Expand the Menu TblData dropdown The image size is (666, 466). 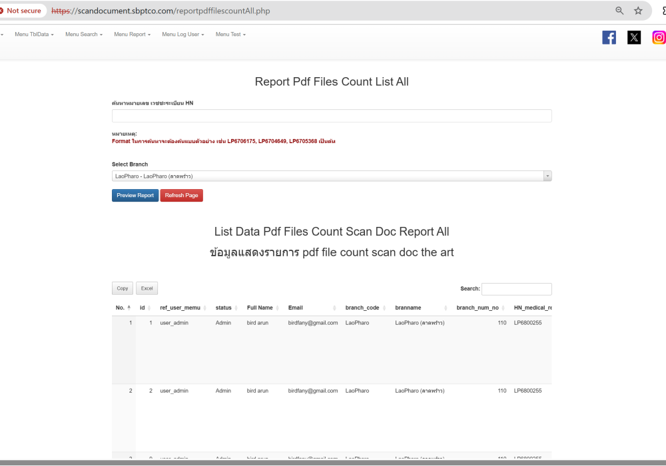pyautogui.click(x=34, y=35)
